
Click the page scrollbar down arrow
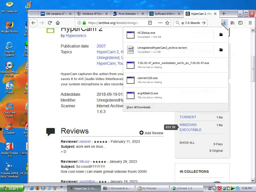click(253, 180)
